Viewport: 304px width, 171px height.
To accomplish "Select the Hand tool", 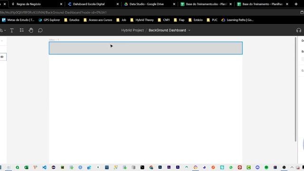I will [31, 30].
